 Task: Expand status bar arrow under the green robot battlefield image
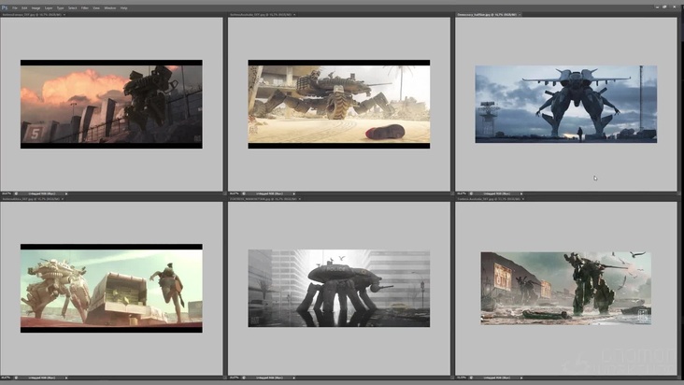pos(522,378)
